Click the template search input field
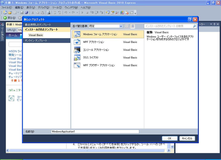The height and width of the screenshot is (160, 221). click(168, 26)
